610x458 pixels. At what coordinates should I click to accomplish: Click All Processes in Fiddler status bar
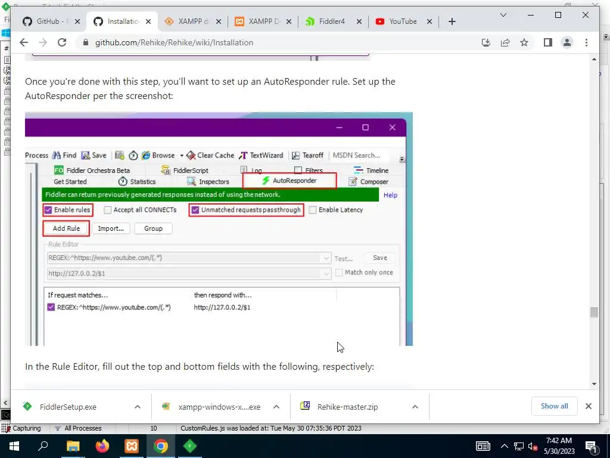click(x=83, y=428)
